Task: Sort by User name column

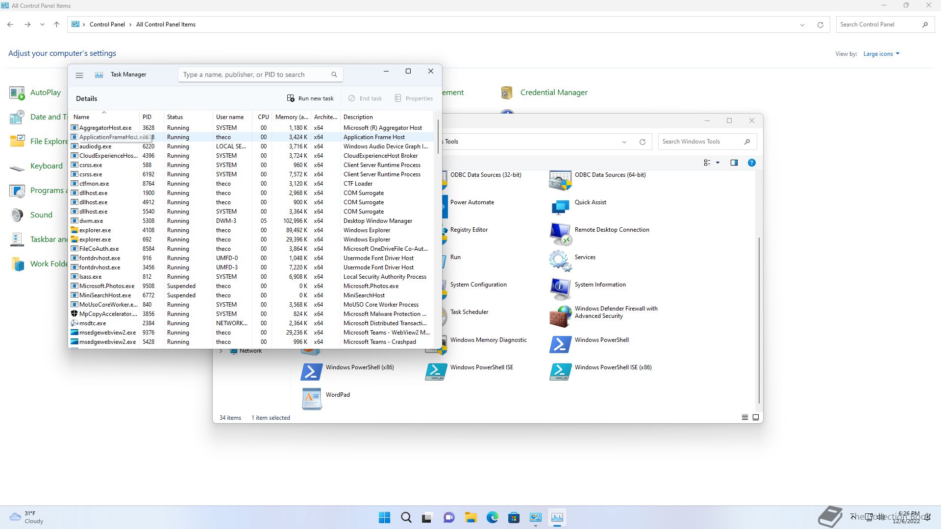Action: point(232,117)
